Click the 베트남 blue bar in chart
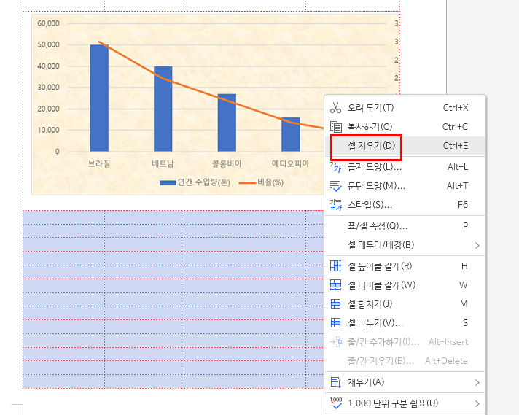 pos(163,109)
